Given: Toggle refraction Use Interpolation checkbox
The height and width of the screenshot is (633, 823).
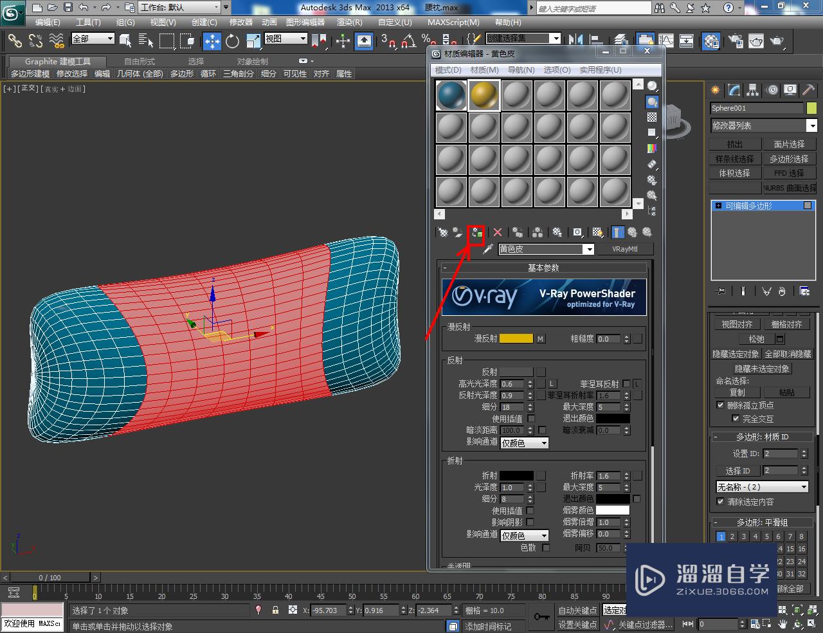Looking at the screenshot, I should coord(530,510).
